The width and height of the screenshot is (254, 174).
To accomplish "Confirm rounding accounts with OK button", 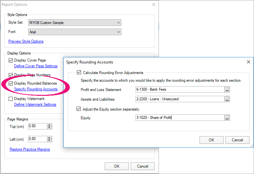I will point(211,140).
